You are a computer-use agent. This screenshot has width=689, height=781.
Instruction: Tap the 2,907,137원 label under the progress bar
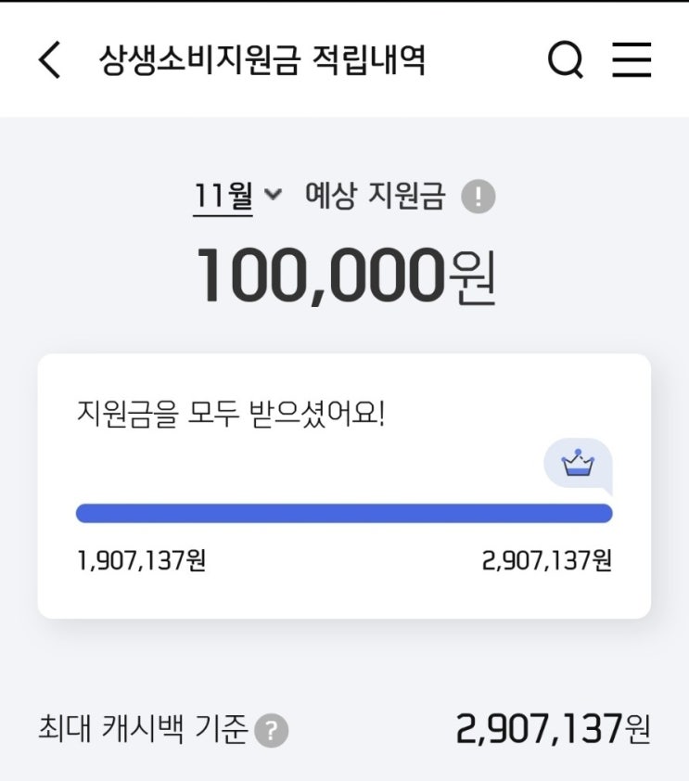(x=546, y=561)
